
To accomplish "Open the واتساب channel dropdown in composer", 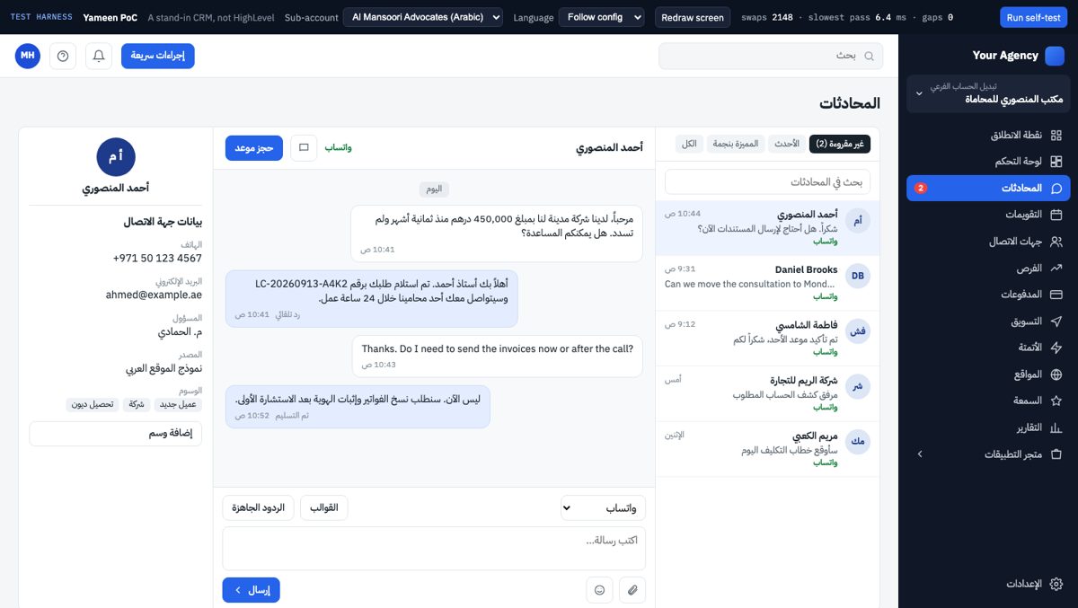I will 603,508.
